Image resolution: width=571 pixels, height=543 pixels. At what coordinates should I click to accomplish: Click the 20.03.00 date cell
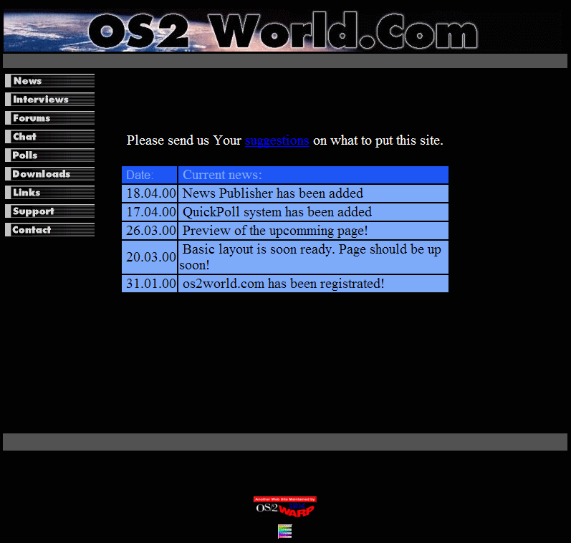tap(150, 257)
